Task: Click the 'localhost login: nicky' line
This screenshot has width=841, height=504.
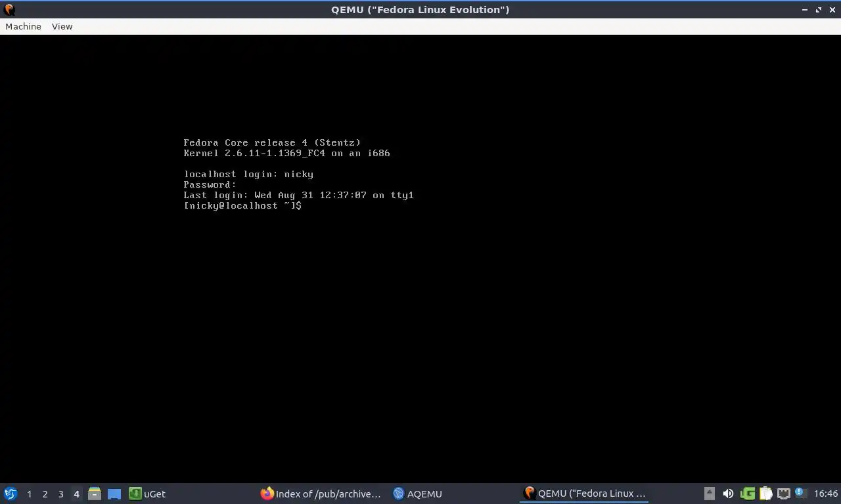Action: point(248,174)
